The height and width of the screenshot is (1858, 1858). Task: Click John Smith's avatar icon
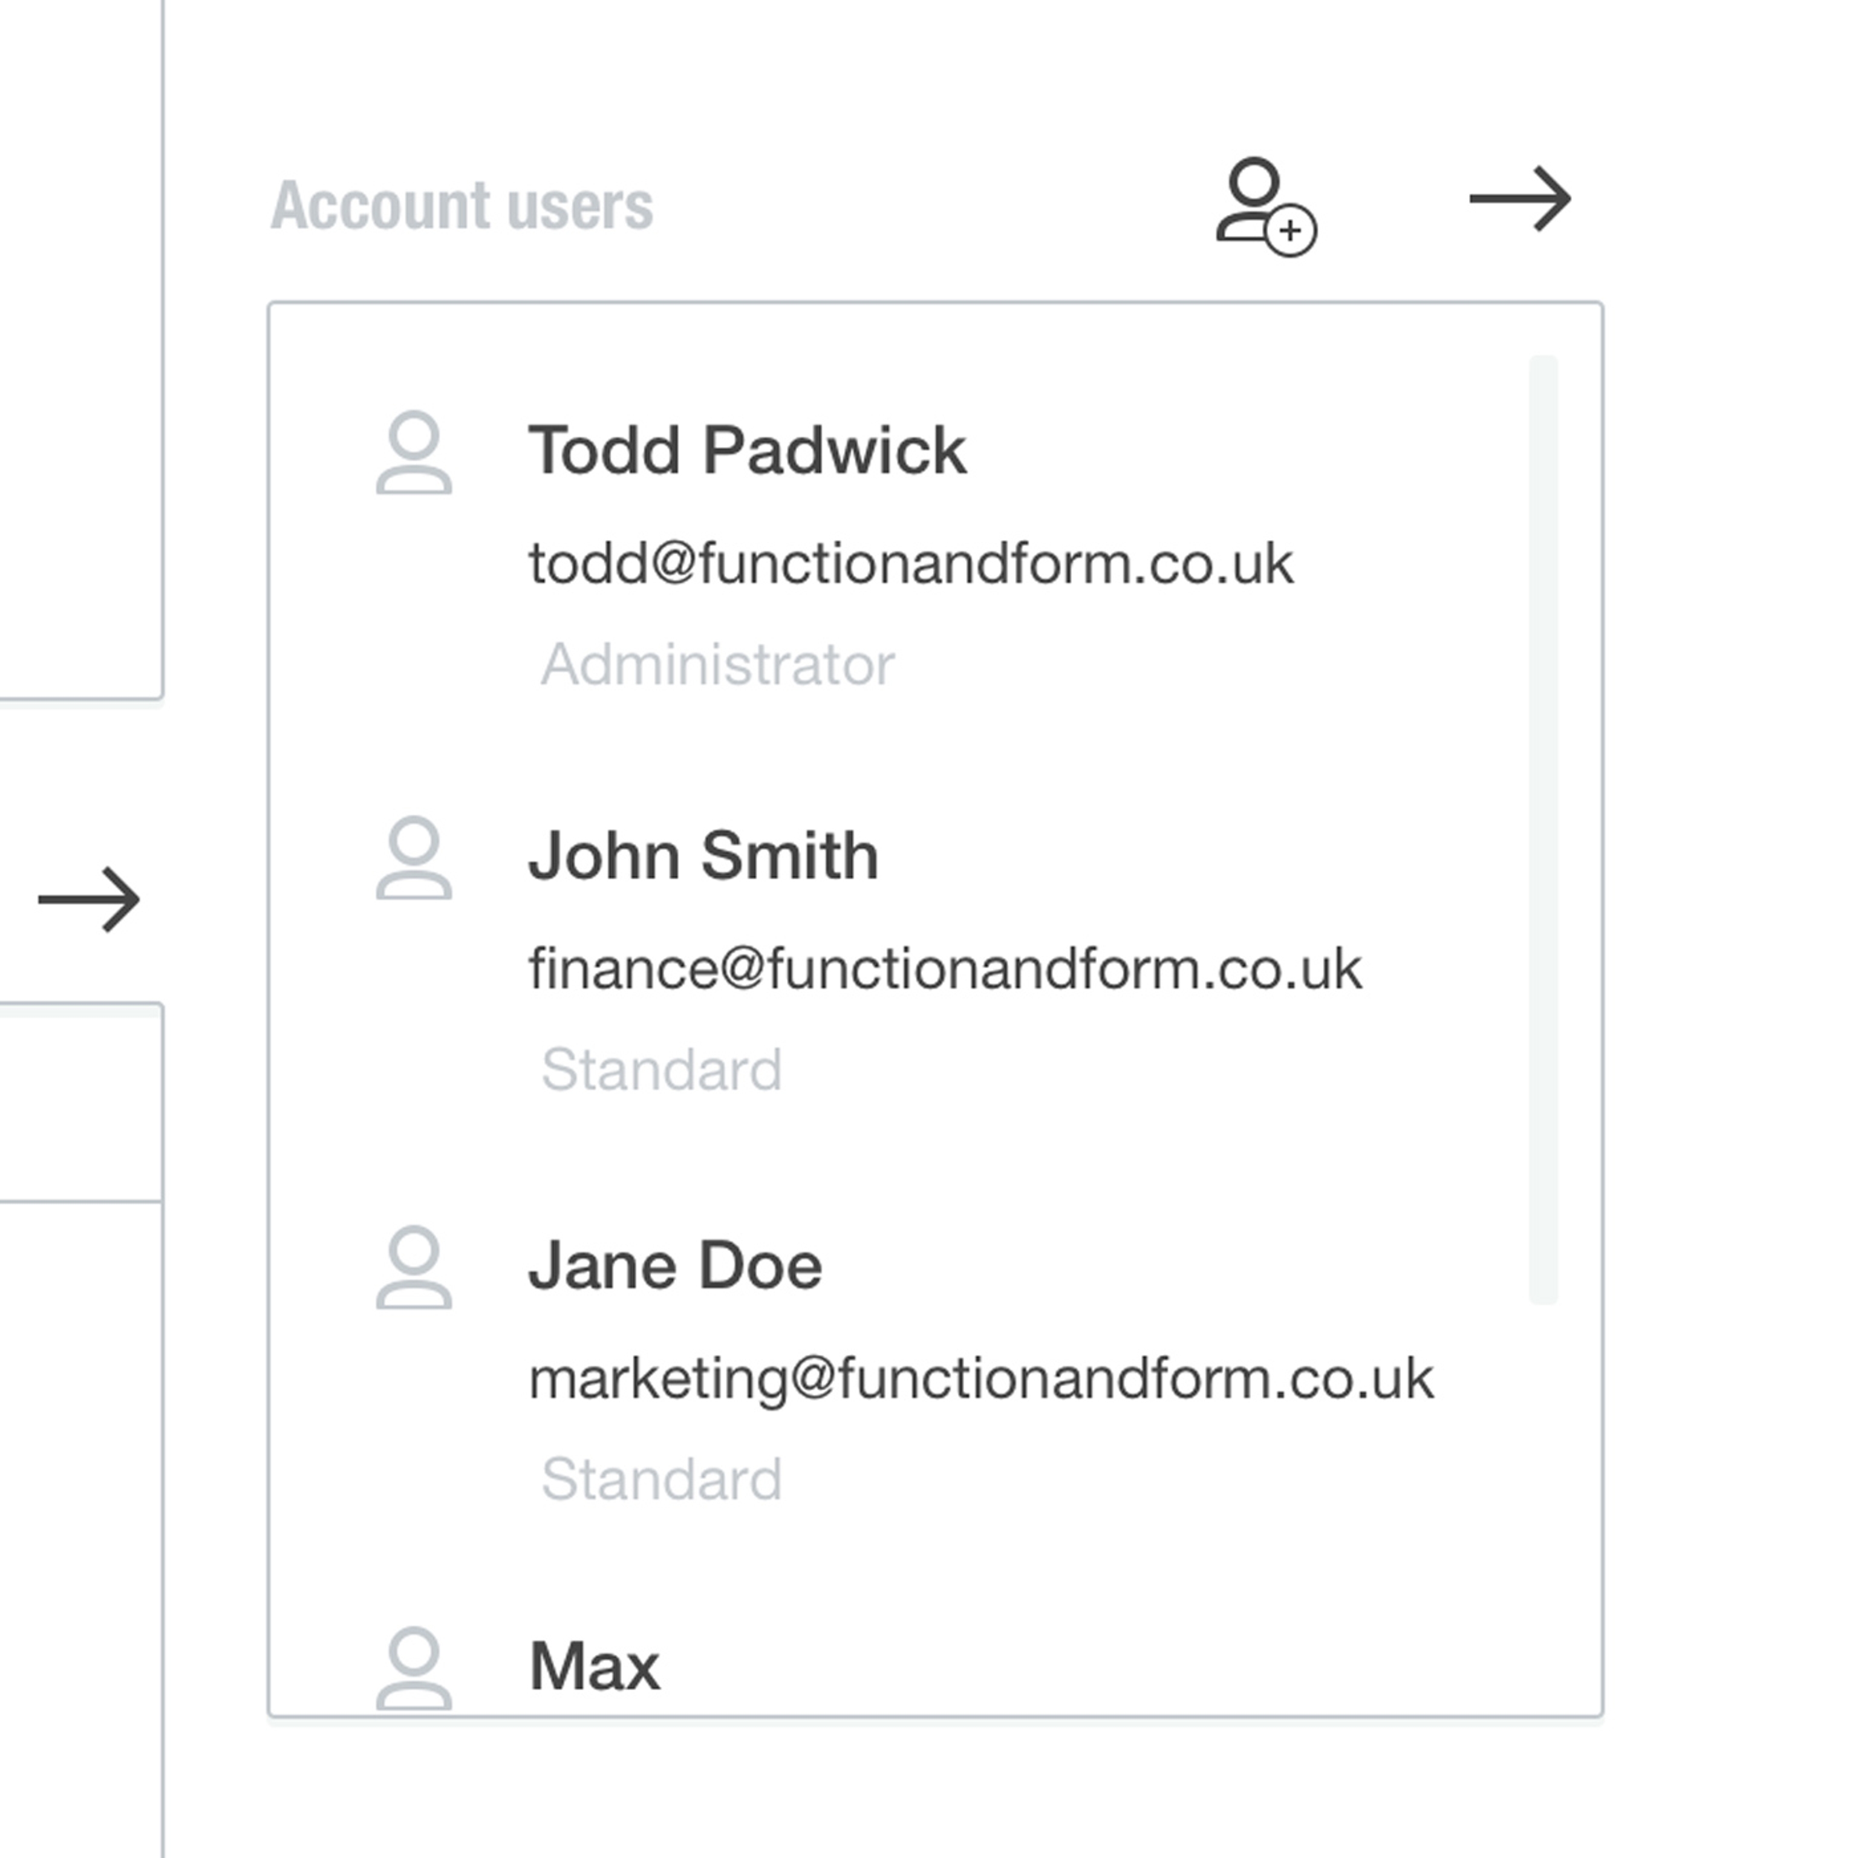(x=414, y=858)
